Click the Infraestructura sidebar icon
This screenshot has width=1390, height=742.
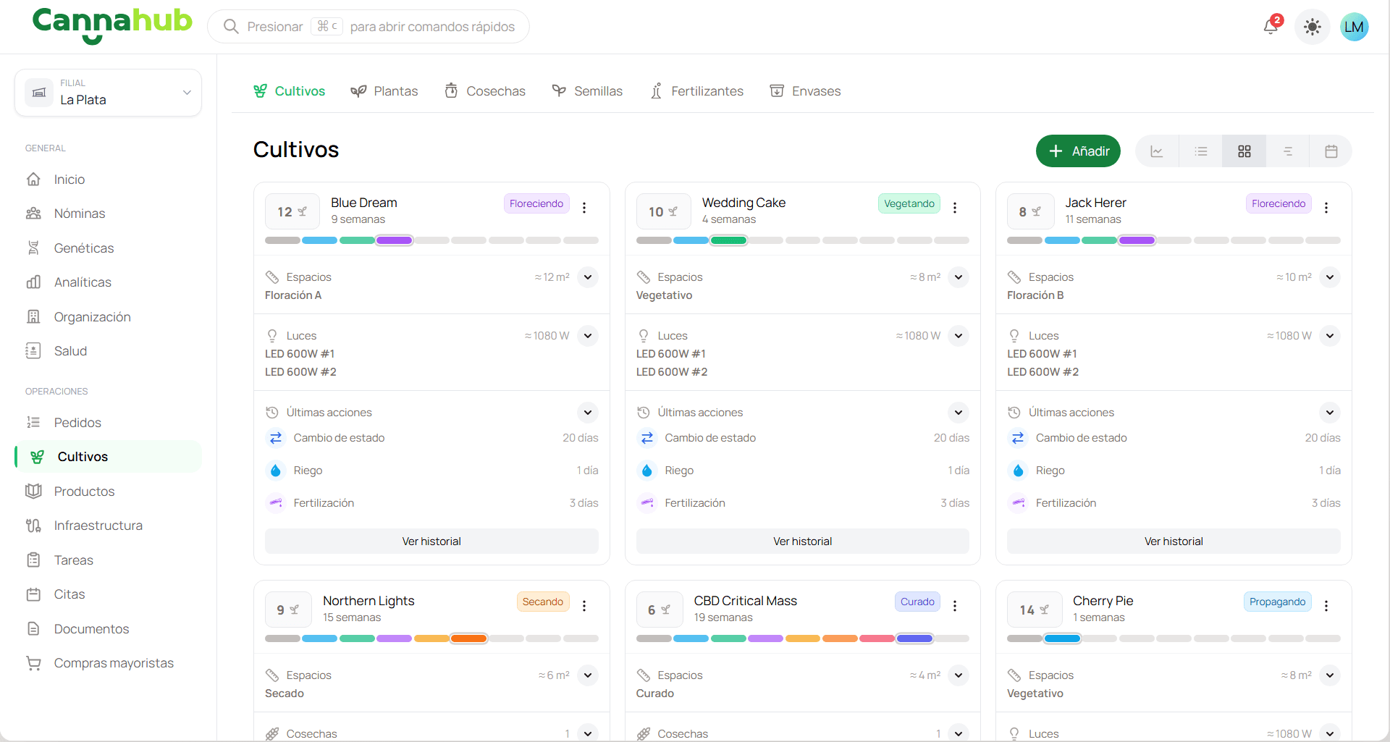(33, 526)
